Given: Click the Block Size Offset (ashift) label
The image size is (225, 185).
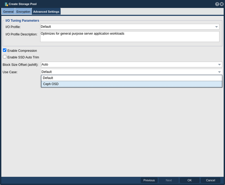Looking at the screenshot, I should pyautogui.click(x=20, y=65).
